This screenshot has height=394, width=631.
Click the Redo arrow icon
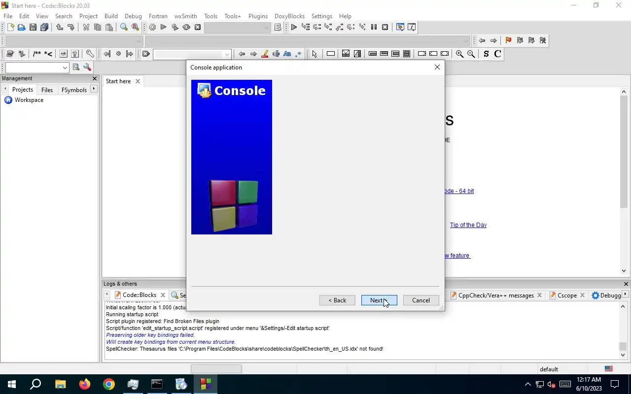click(x=70, y=28)
